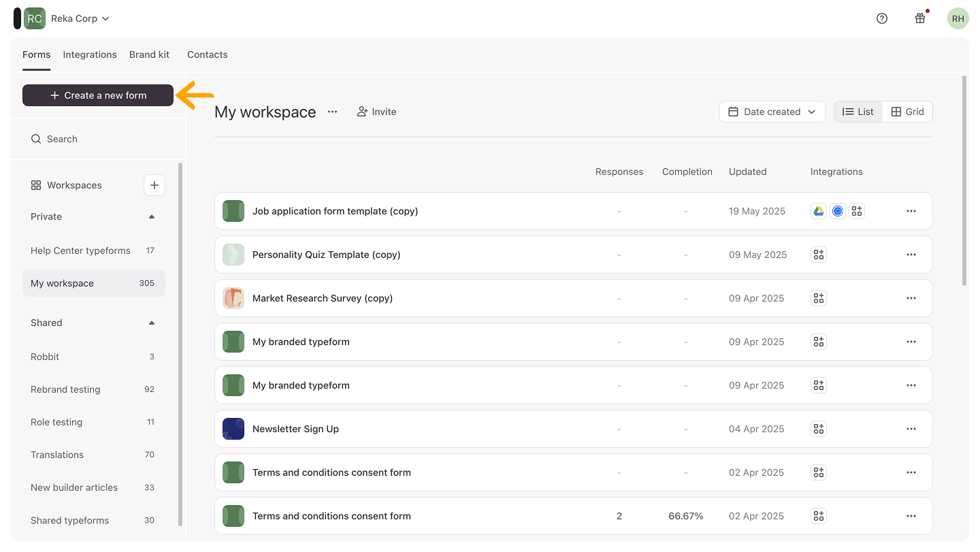Click the Market Research Survey thumbnail
Screen dimensions: 980x552
click(x=233, y=298)
